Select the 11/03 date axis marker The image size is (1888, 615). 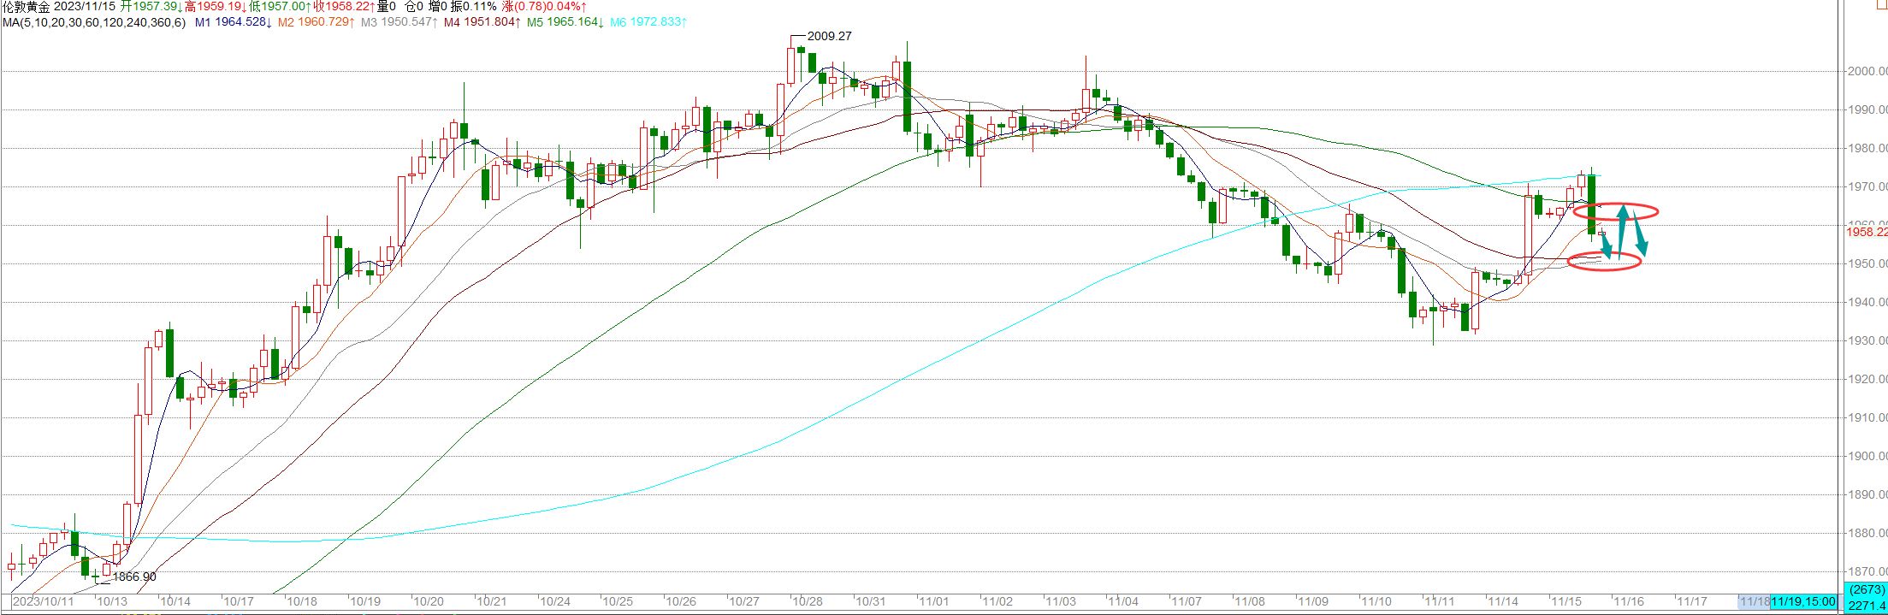point(1061,602)
